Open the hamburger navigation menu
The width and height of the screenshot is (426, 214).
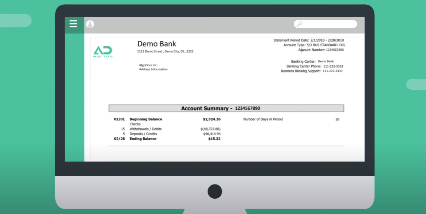pyautogui.click(x=73, y=24)
